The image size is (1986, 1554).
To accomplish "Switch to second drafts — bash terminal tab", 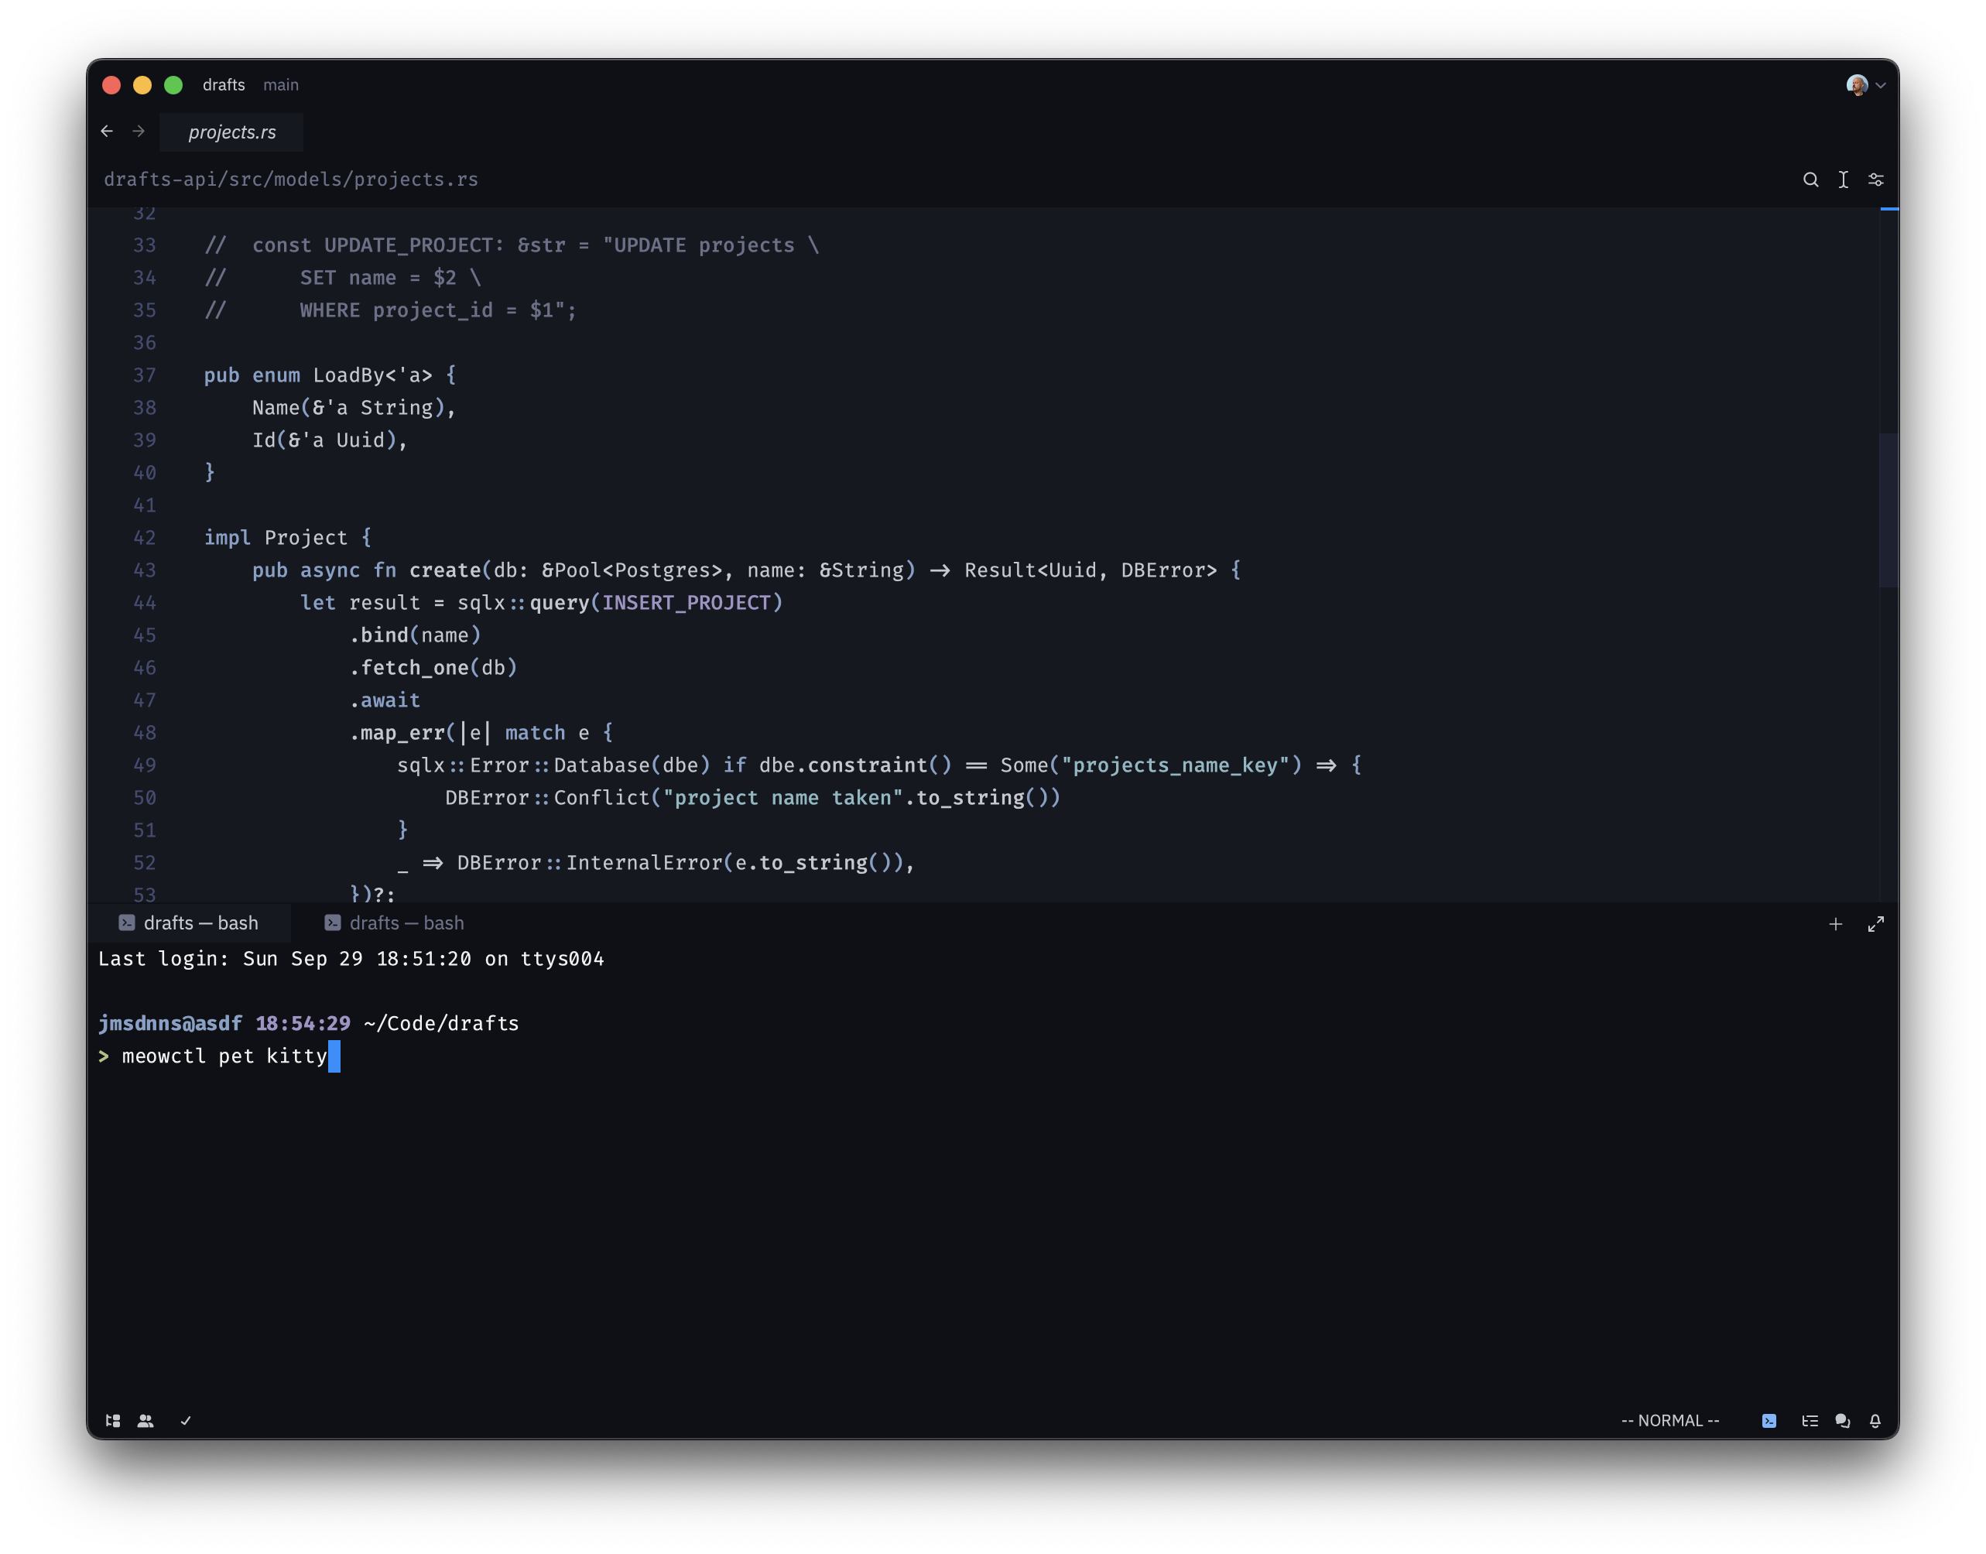I will click(x=395, y=922).
